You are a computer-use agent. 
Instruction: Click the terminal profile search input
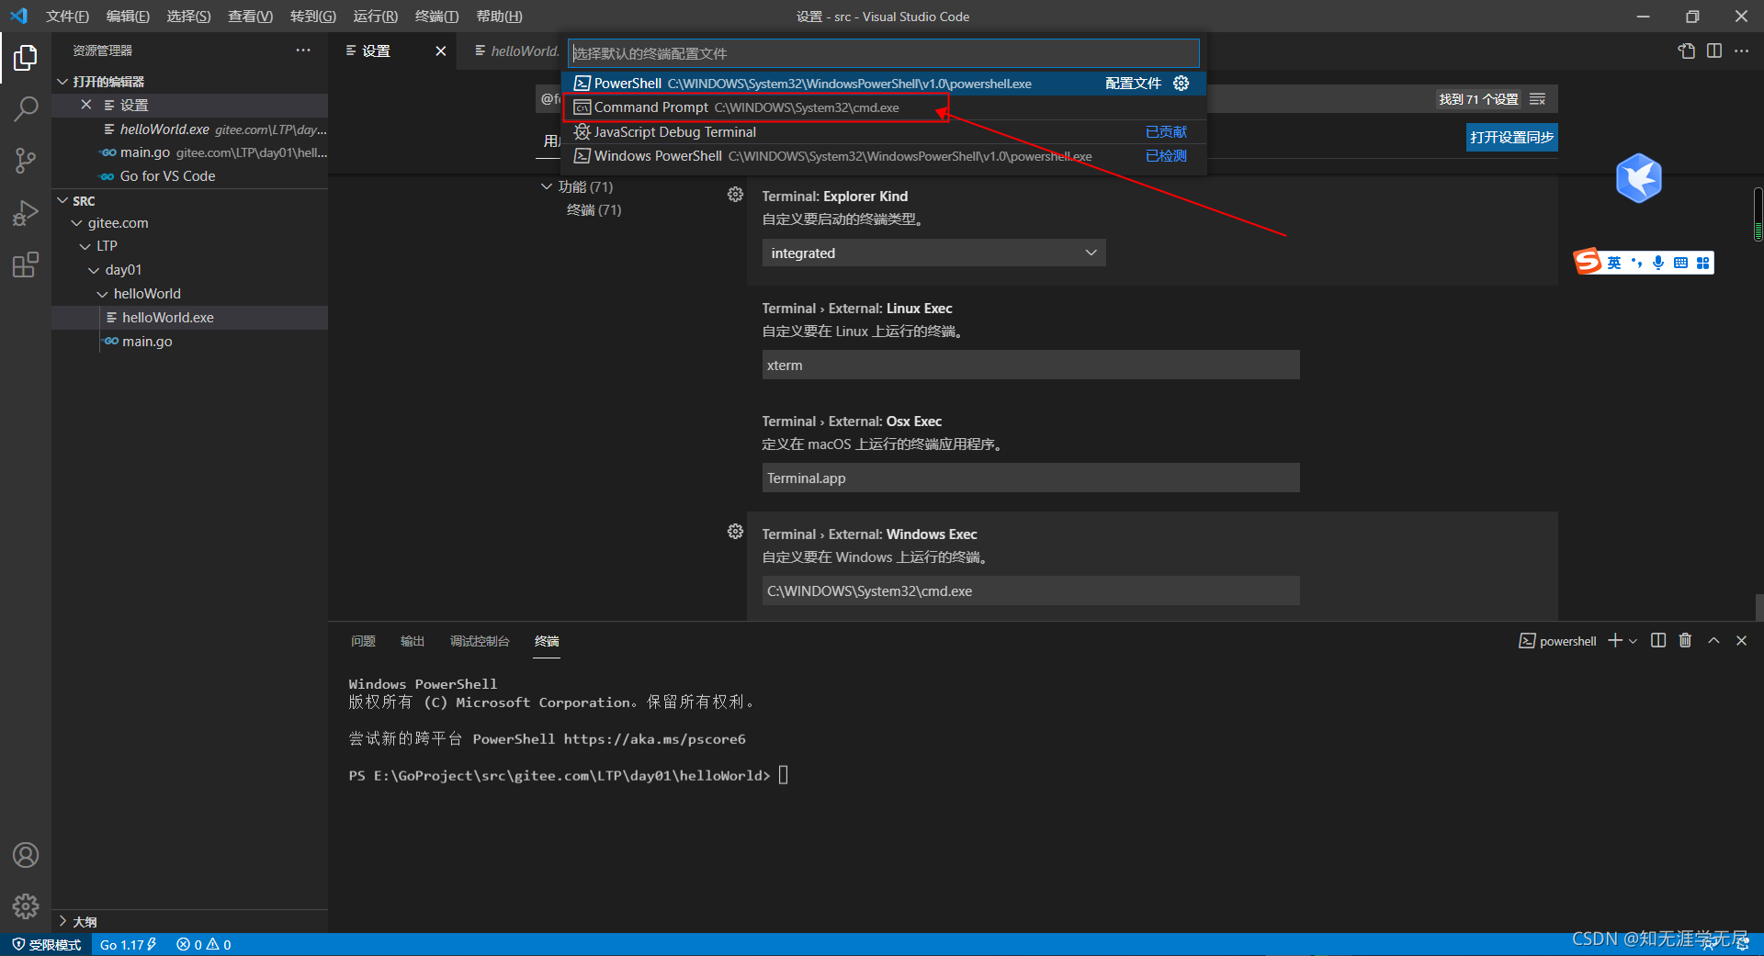pos(884,53)
